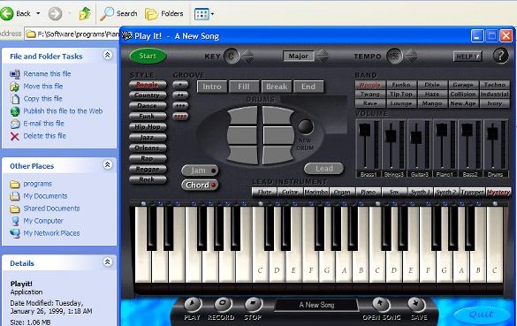Screen dimensions: 517x326
Task: Adjust the TEMPO stepper arrows
Action: point(411,56)
